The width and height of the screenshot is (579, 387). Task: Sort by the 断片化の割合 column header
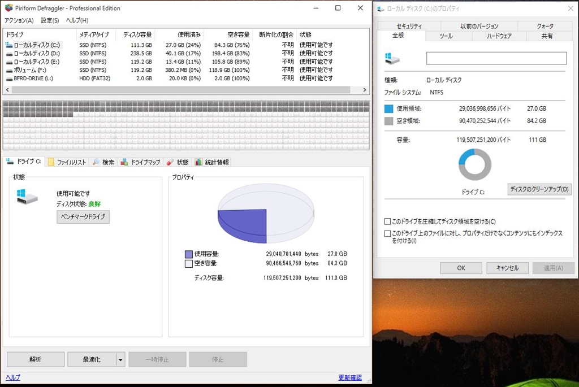(x=274, y=34)
